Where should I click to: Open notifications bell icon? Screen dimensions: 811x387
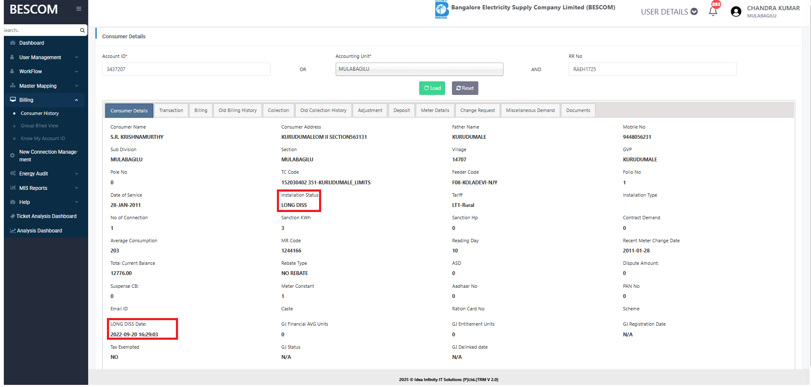click(x=713, y=11)
